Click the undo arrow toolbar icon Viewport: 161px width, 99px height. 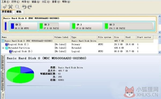[24, 7]
